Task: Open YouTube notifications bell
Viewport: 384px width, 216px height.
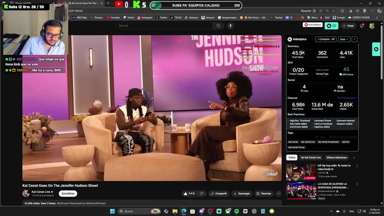Action: (361, 26)
